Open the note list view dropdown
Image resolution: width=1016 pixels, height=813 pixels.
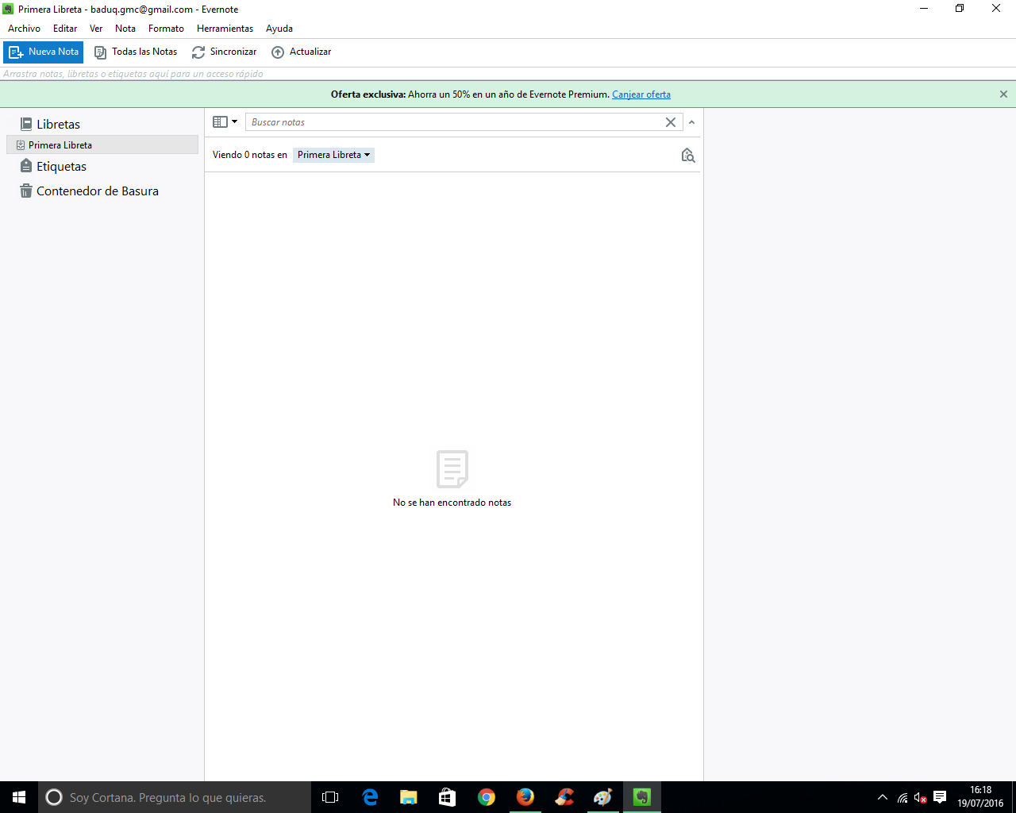coord(225,122)
